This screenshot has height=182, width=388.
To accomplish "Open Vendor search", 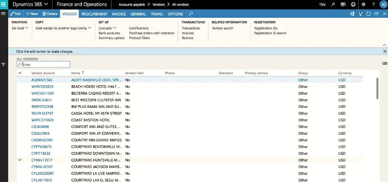I will coord(222,28).
